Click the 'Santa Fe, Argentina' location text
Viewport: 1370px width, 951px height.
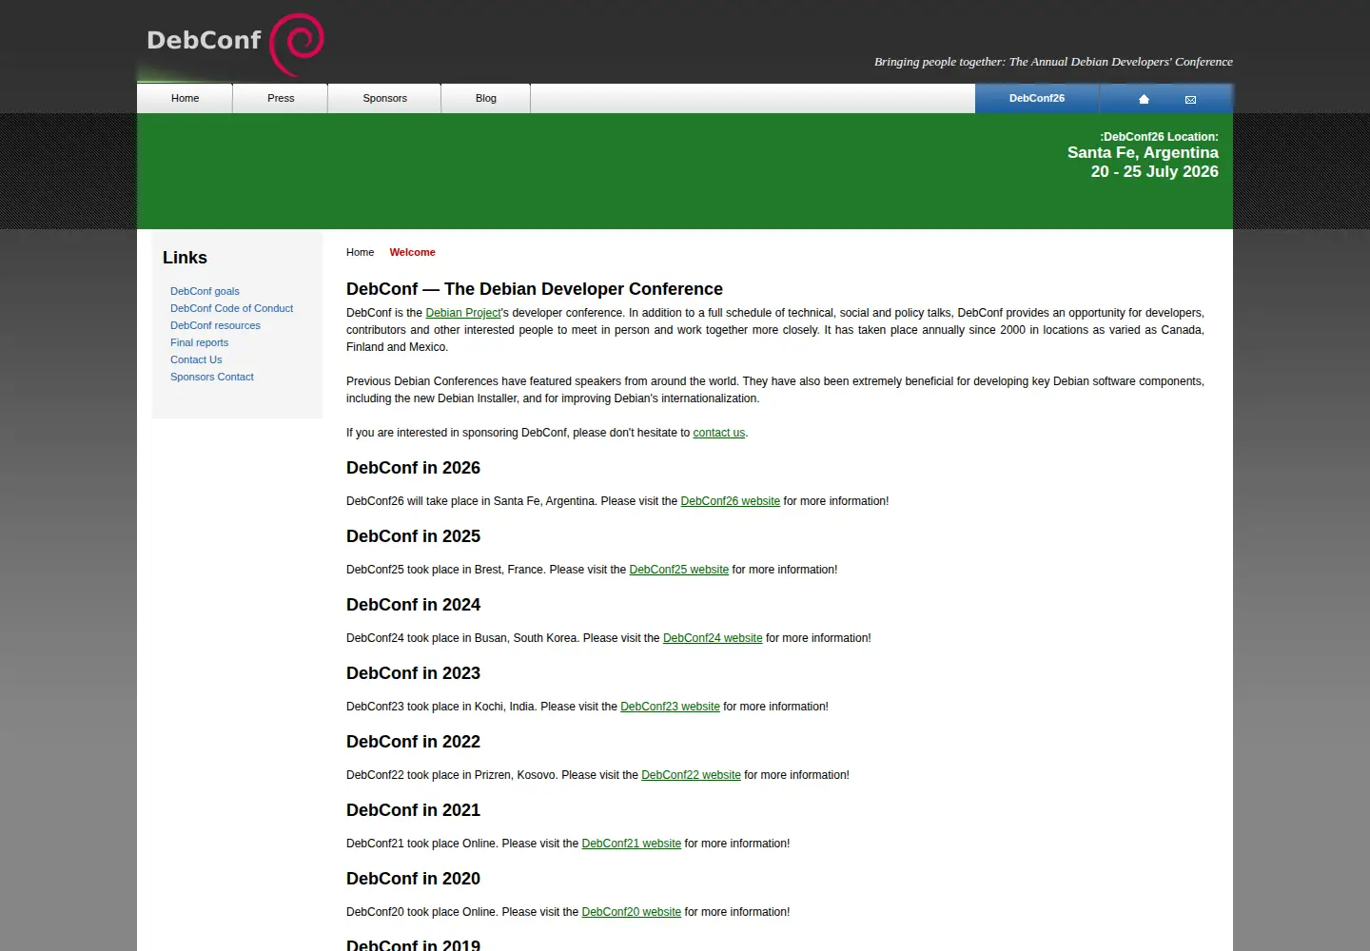coord(1143,153)
